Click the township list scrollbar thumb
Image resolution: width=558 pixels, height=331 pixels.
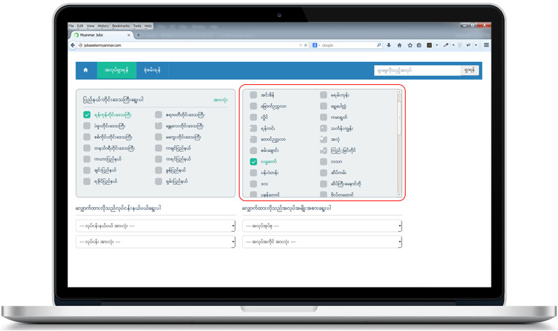pos(399,118)
